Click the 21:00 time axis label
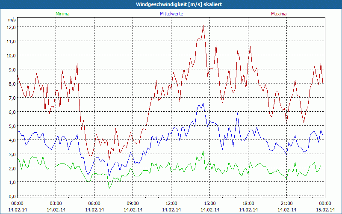This screenshot has height=214, width=342. 287,203
